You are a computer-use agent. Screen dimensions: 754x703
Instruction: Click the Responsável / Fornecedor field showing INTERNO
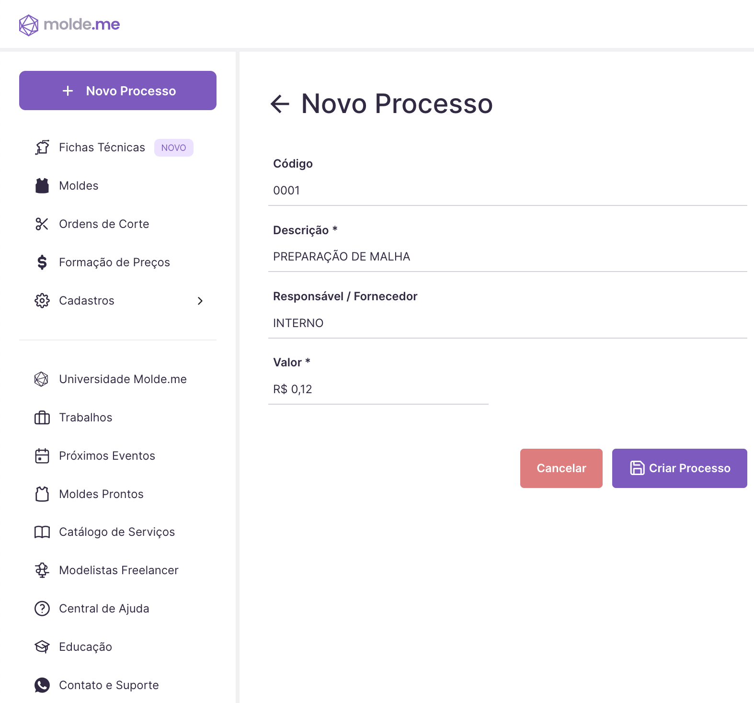click(x=508, y=323)
